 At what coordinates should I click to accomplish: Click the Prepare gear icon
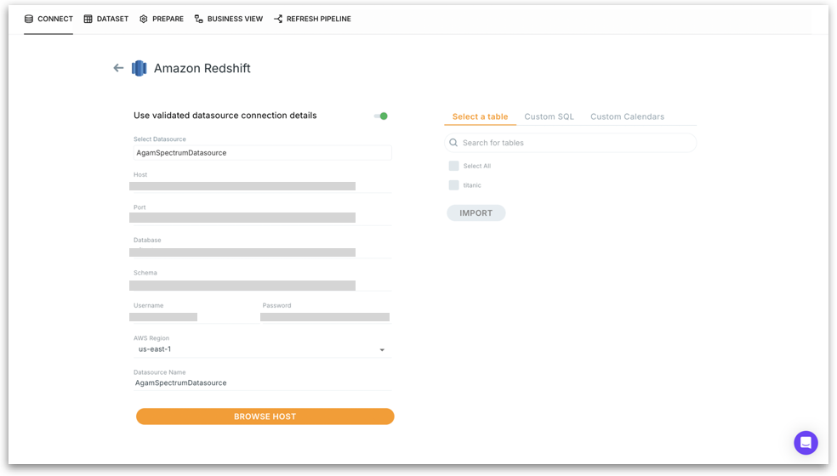(x=144, y=19)
